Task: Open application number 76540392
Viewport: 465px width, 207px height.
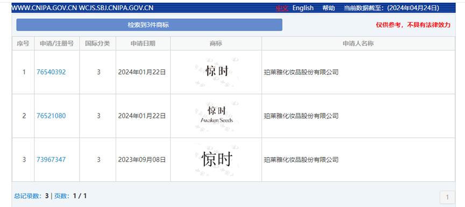Action: click(x=51, y=72)
